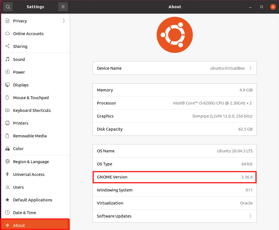Open Default Applications panel
The width and height of the screenshot is (279, 230).
coord(36,200)
